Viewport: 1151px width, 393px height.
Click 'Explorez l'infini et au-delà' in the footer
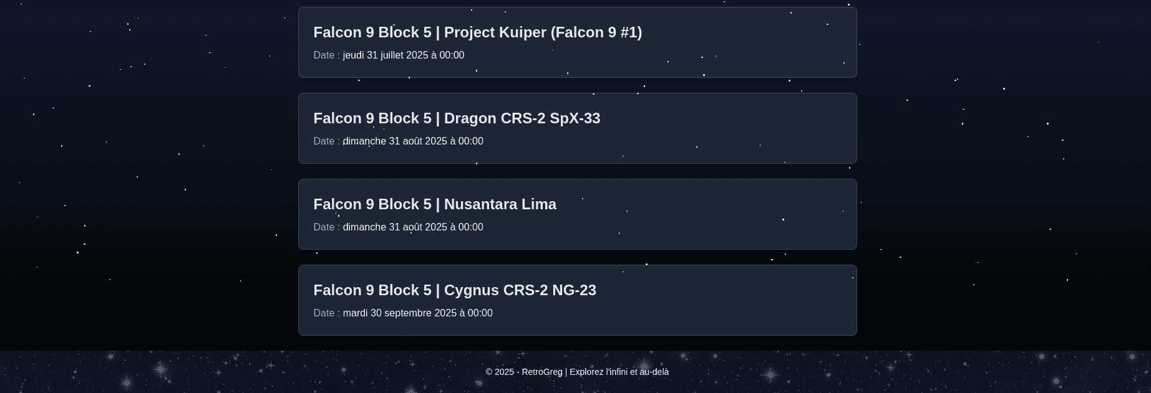tap(619, 372)
